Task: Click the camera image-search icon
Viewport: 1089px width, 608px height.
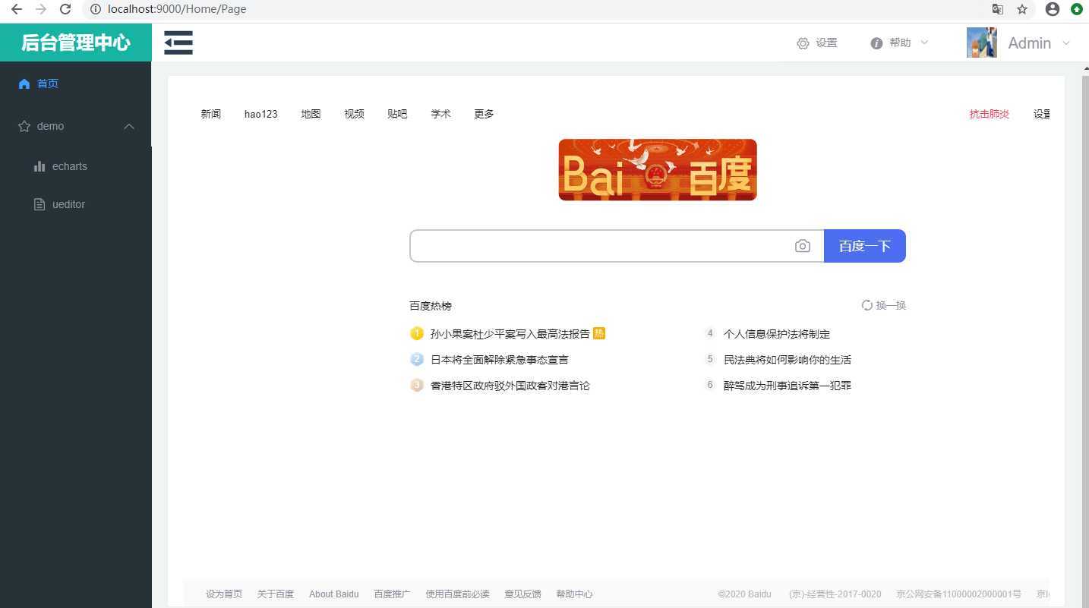Action: [803, 246]
